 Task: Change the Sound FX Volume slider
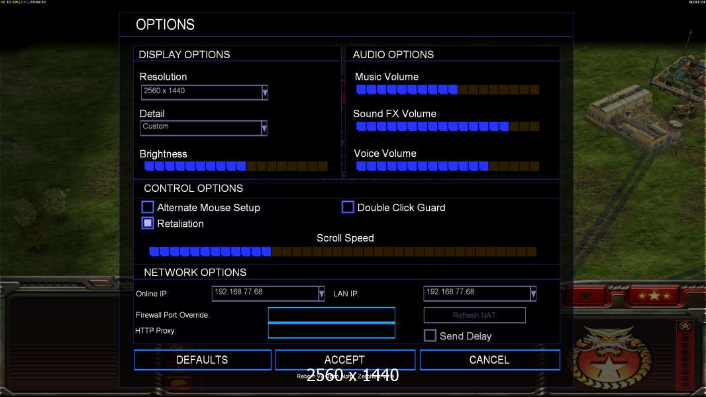448,126
